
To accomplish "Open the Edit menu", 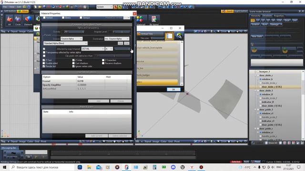I will (19, 7).
